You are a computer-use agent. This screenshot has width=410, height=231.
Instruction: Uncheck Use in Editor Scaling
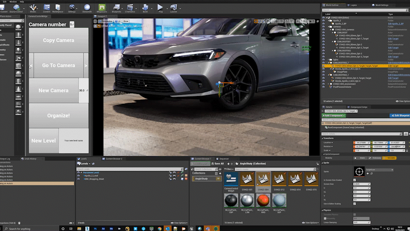pos(355,204)
